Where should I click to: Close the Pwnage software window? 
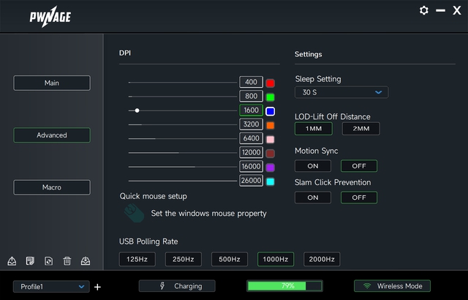(456, 10)
